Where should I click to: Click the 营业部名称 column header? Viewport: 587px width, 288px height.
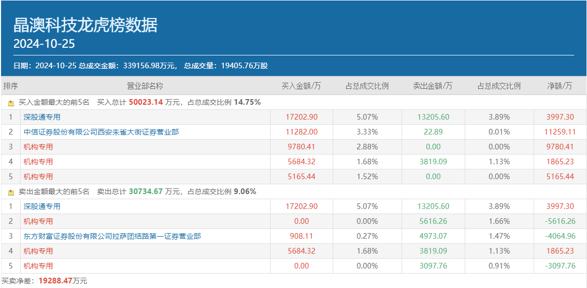(x=145, y=86)
